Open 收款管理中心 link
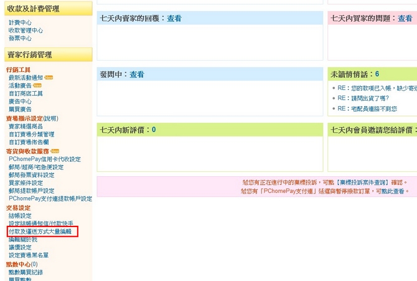Screen dimensions: 417x281 [26, 30]
